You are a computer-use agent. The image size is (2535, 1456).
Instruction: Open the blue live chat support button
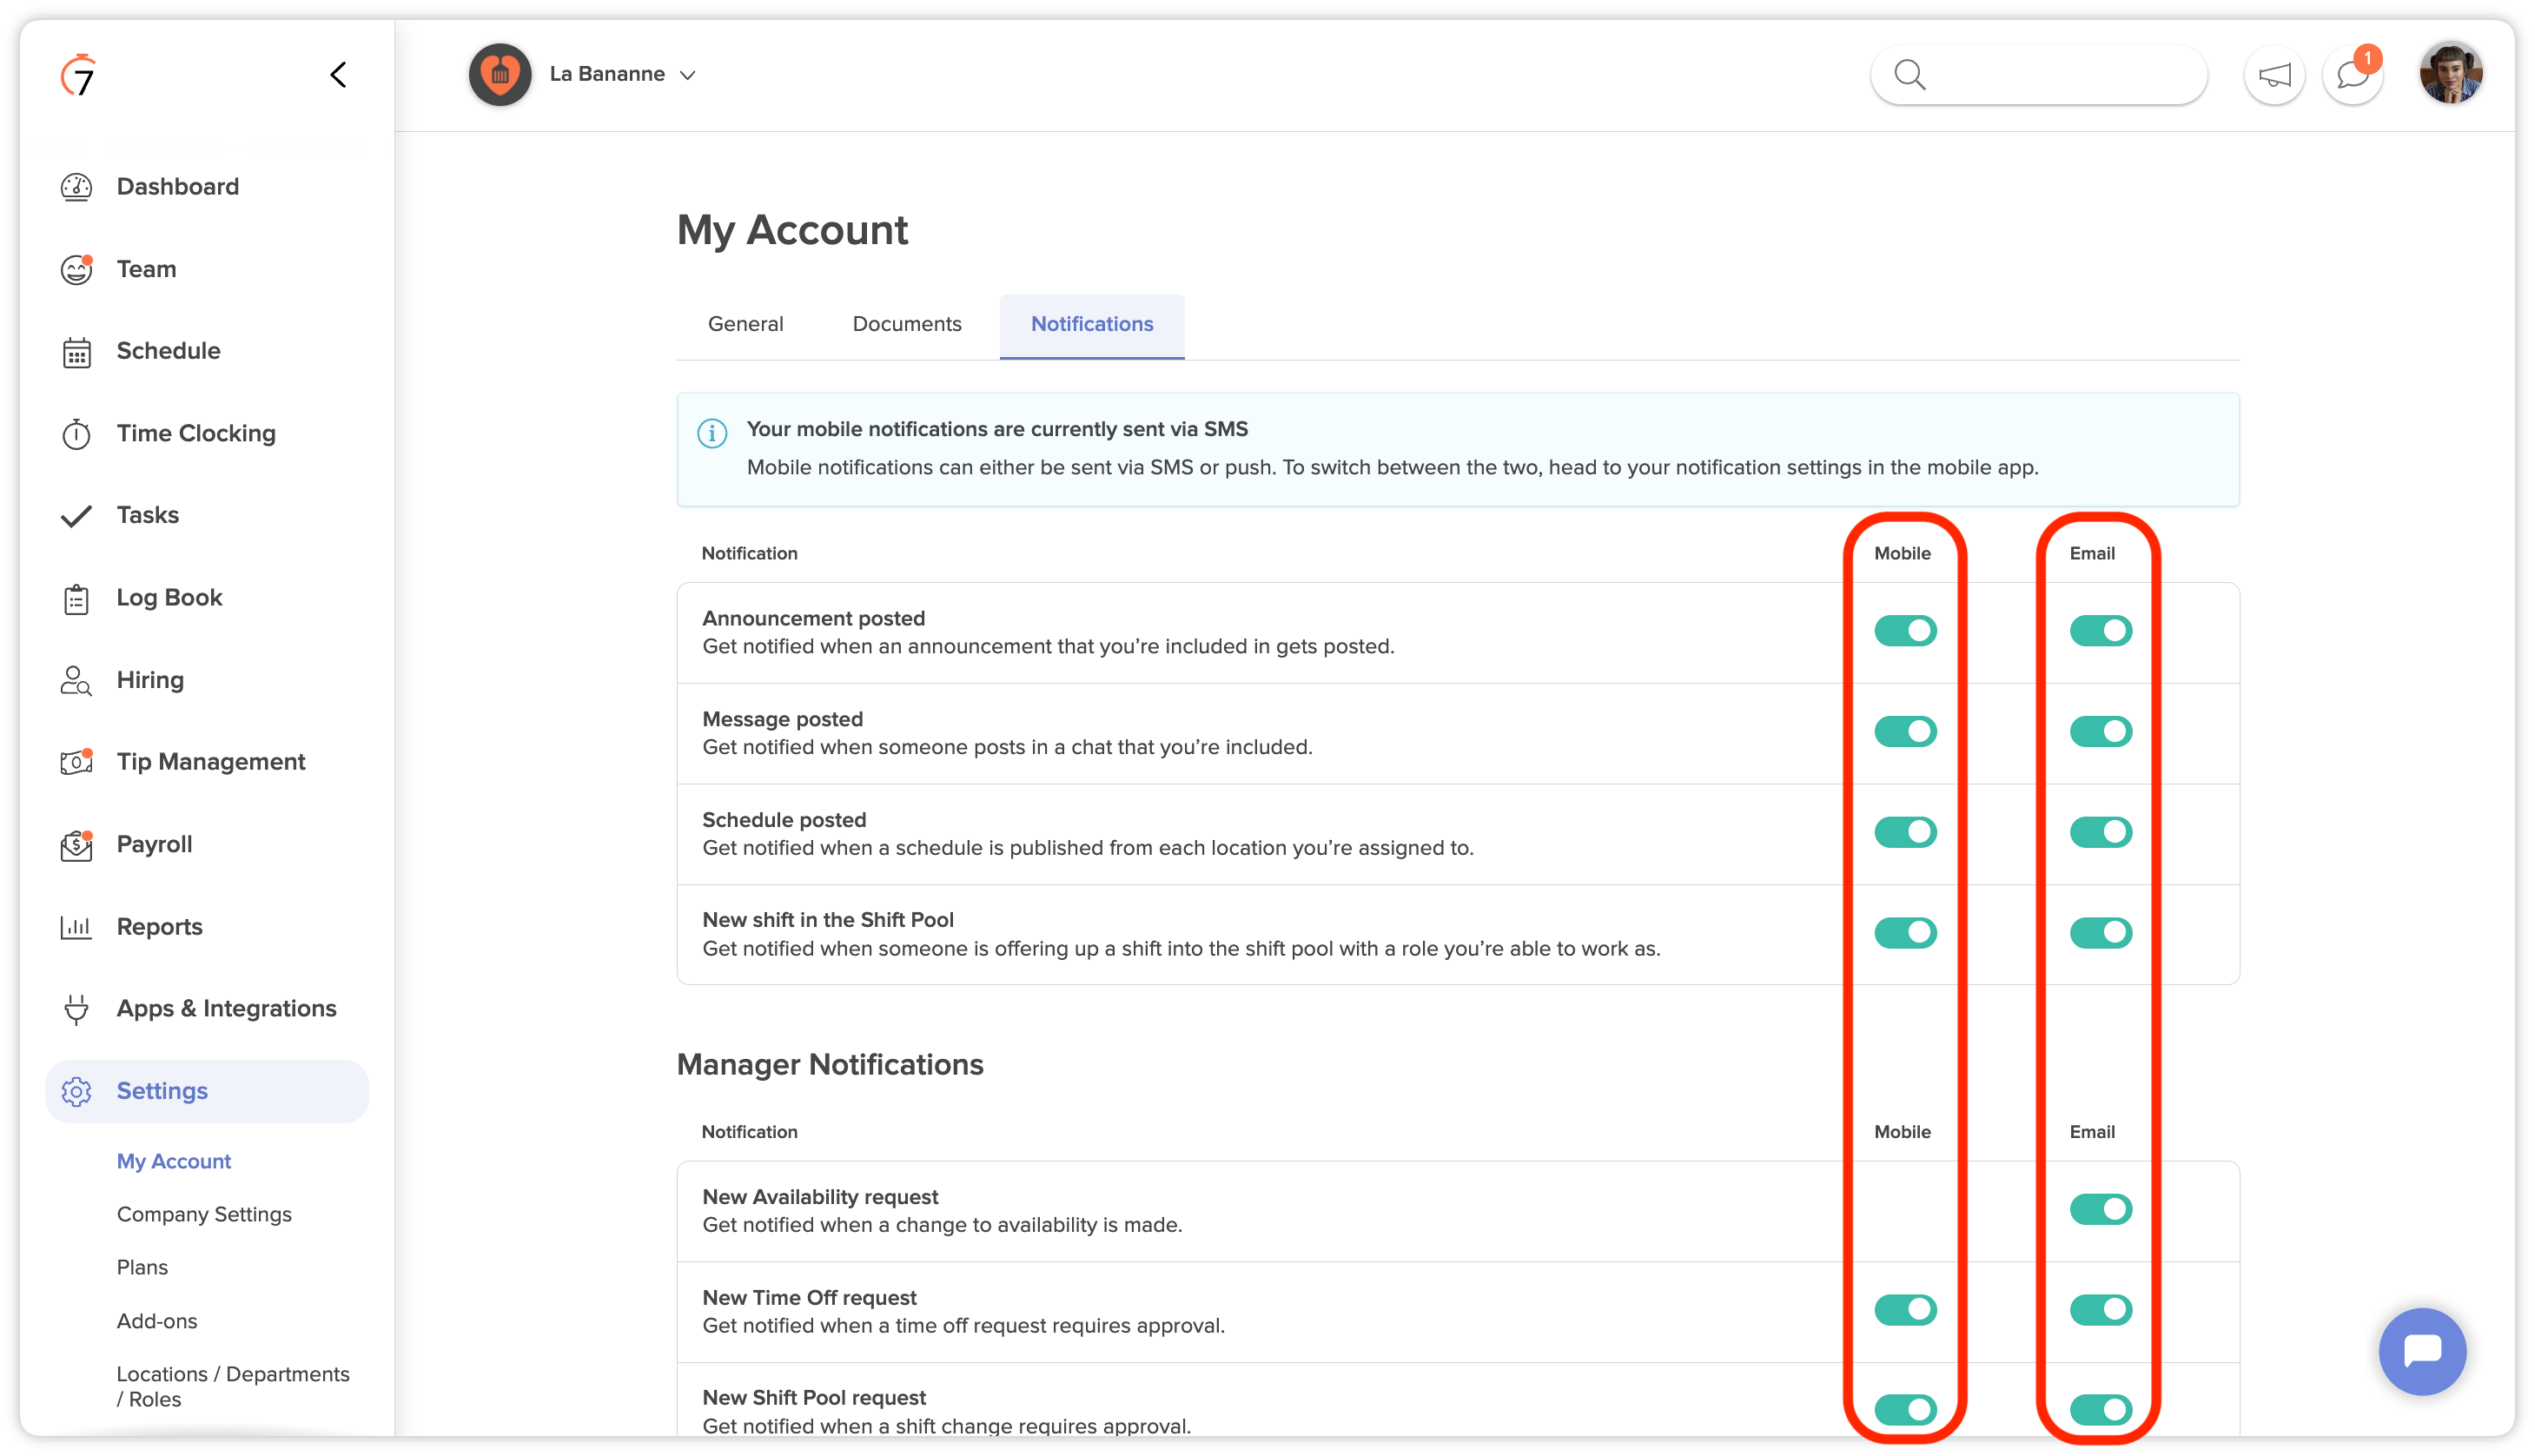[2421, 1351]
